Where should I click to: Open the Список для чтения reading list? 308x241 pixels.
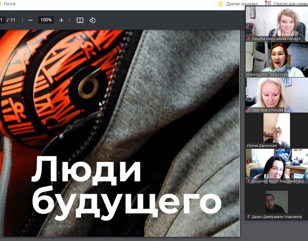point(288,4)
